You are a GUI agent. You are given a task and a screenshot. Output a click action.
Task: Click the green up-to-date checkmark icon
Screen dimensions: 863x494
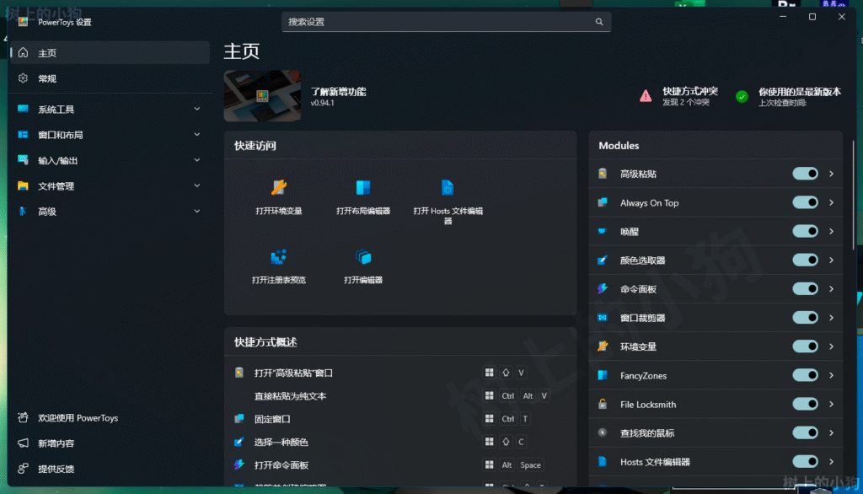click(x=742, y=97)
